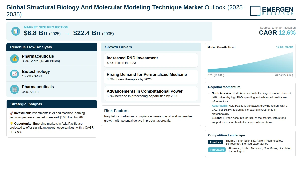302x176 pixels.
Task: Open the Rising Demand for Personalized Medicine card
Action: (151, 77)
